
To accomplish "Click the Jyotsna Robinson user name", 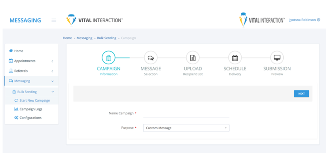I will click(303, 20).
